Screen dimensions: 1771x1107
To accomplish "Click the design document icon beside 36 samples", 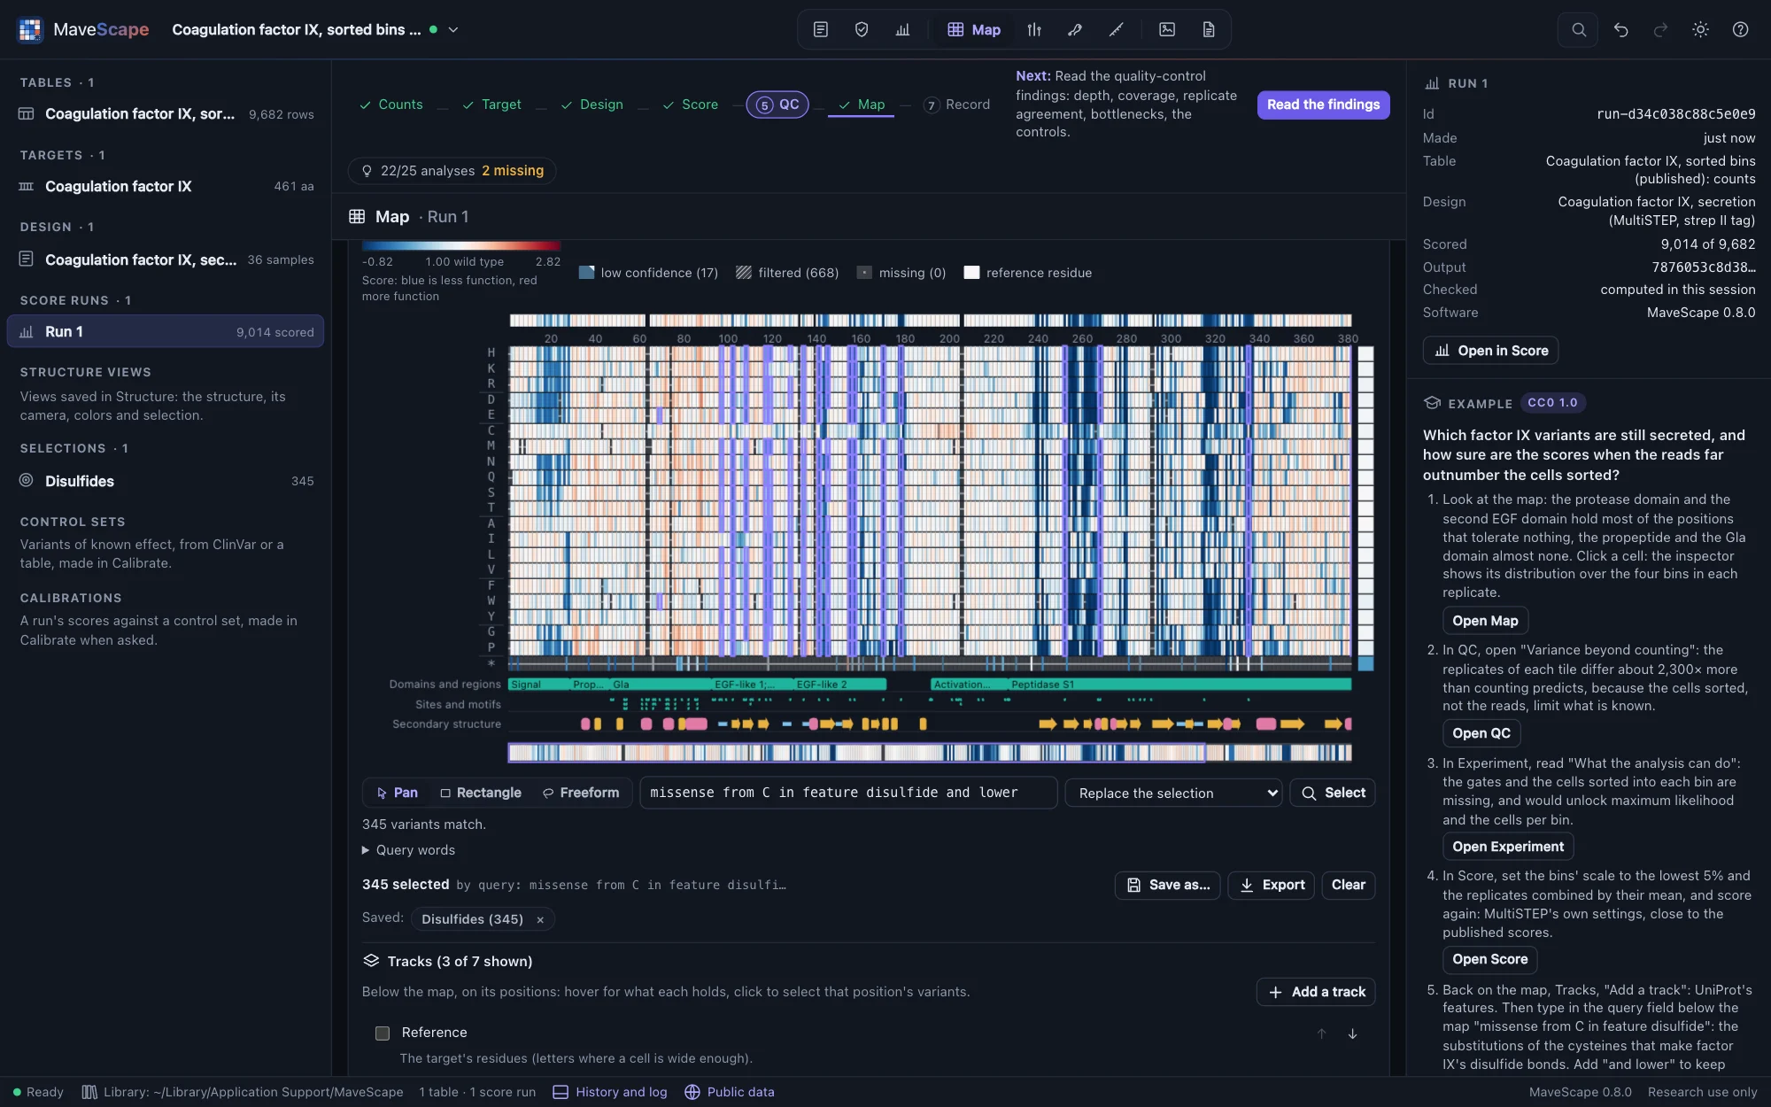I will point(27,259).
